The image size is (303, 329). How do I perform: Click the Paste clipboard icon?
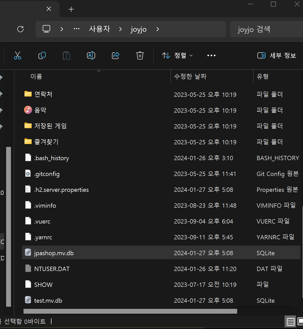(67, 55)
